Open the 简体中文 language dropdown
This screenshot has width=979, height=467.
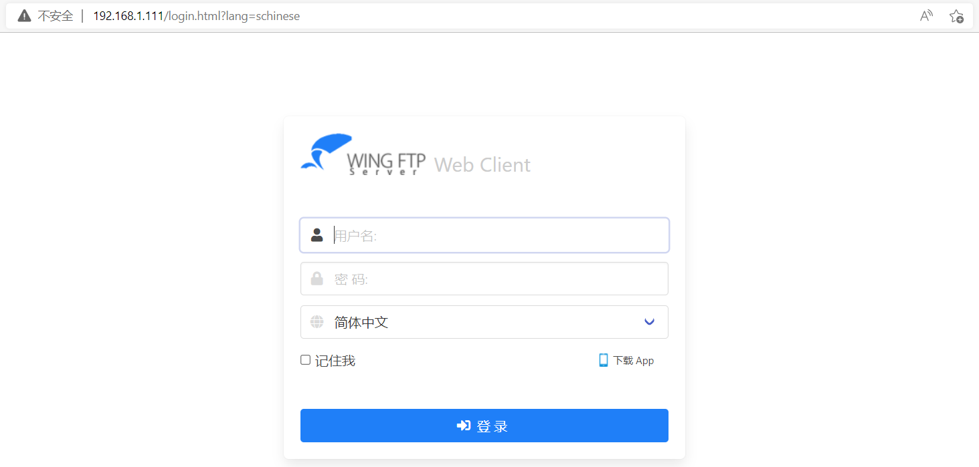pyautogui.click(x=484, y=322)
